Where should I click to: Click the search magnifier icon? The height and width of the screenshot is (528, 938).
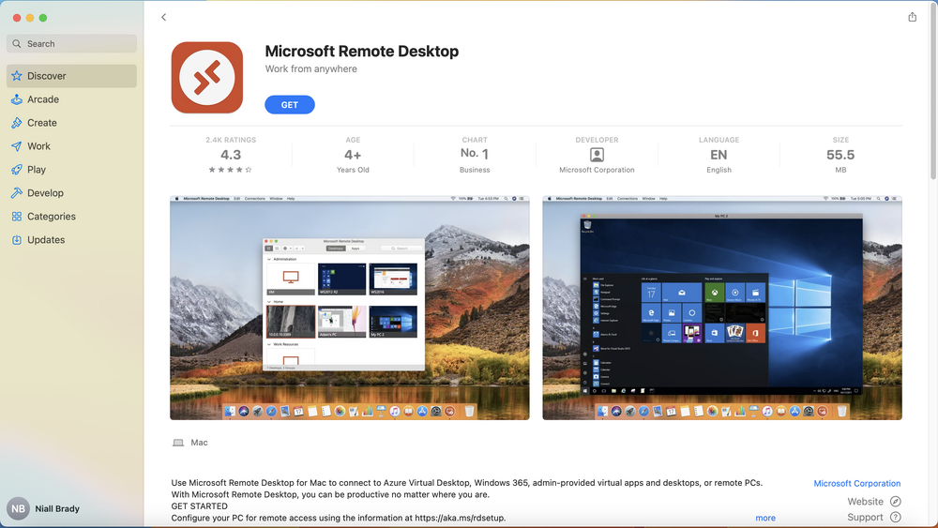click(17, 44)
